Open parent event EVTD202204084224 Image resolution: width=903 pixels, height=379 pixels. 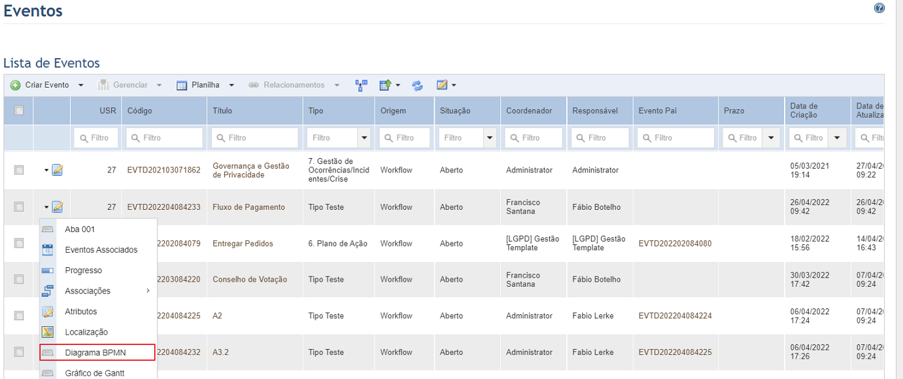[675, 316]
